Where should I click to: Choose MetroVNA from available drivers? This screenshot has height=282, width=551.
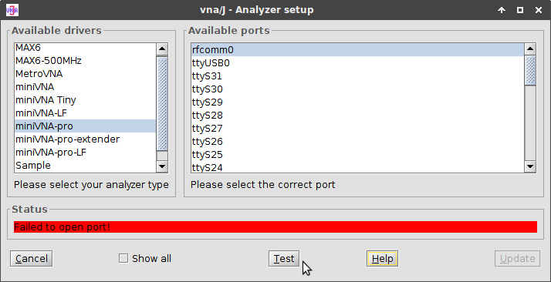[x=85, y=74]
